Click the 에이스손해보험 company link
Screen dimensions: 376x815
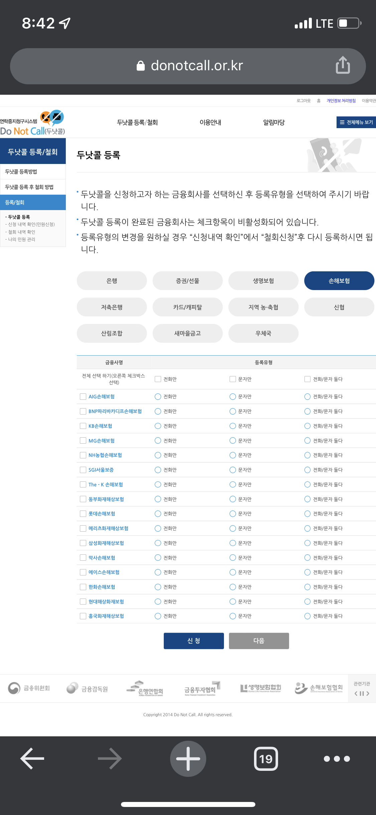[x=104, y=572]
